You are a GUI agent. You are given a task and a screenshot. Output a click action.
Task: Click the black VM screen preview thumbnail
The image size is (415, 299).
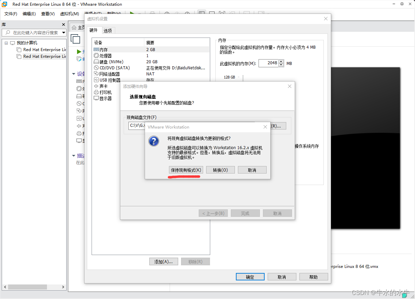(x=365, y=147)
